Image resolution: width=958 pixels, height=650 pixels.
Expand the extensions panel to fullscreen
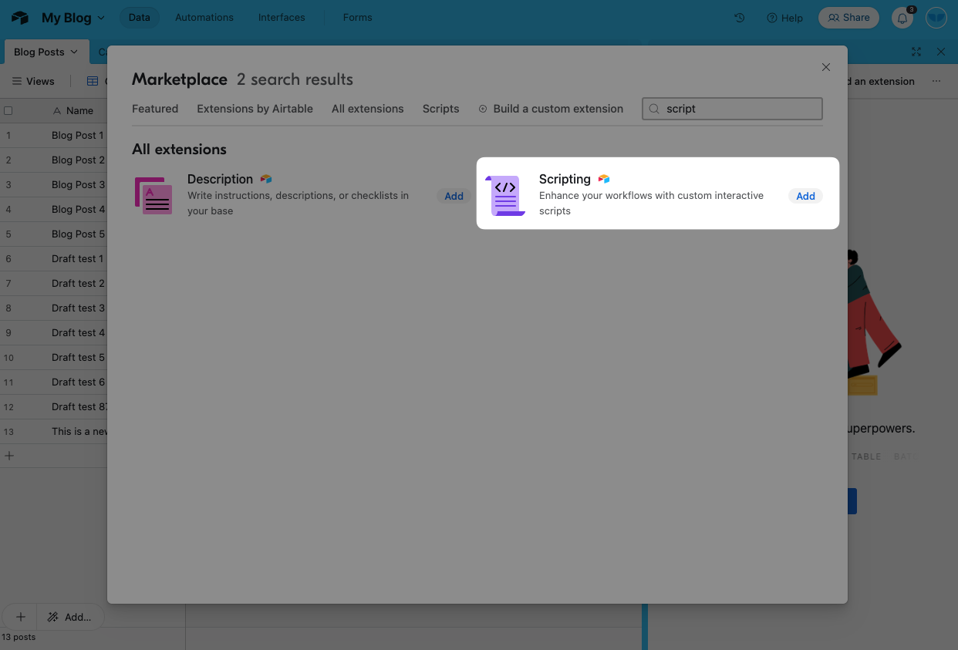916,52
